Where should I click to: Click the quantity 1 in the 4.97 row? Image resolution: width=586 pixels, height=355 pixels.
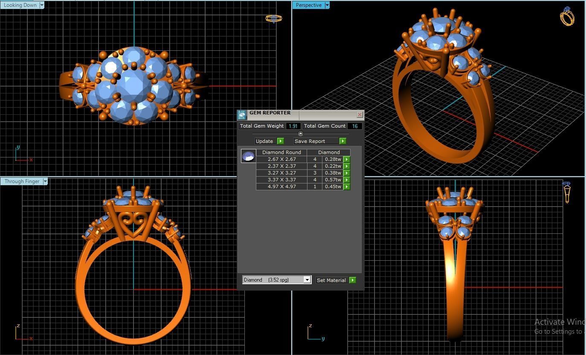pos(315,186)
